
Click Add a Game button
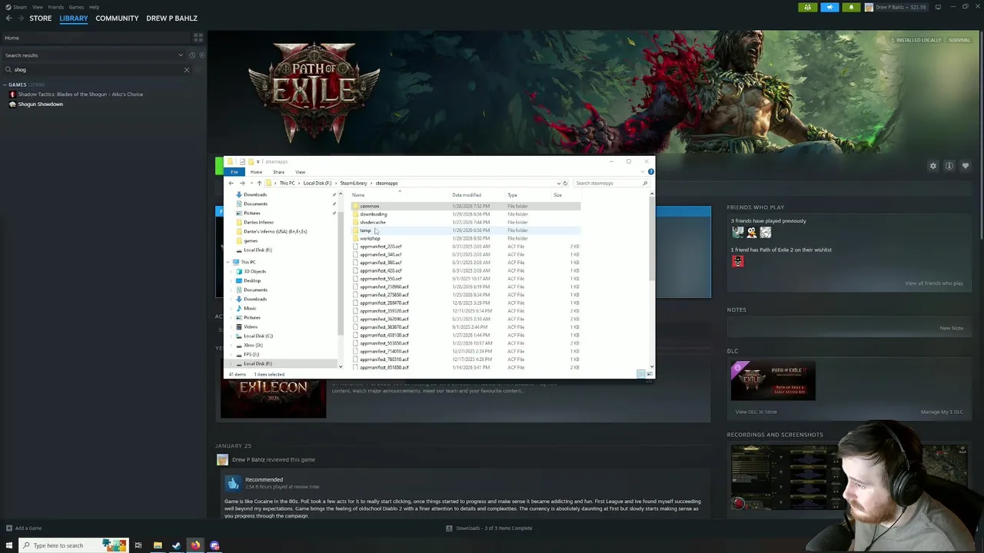click(23, 528)
